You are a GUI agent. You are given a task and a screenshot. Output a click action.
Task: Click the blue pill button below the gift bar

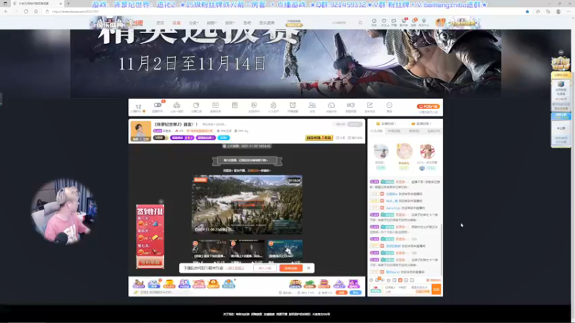(x=355, y=293)
